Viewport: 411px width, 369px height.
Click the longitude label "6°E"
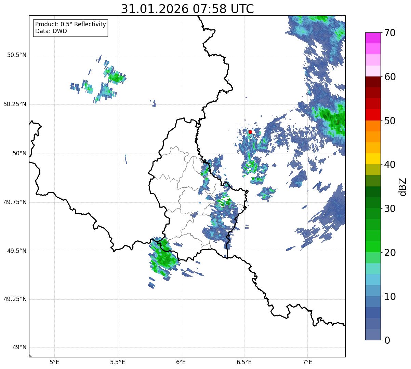click(181, 362)
